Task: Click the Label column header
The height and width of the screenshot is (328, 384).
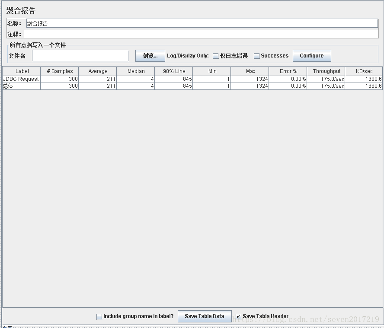Action: pos(22,71)
